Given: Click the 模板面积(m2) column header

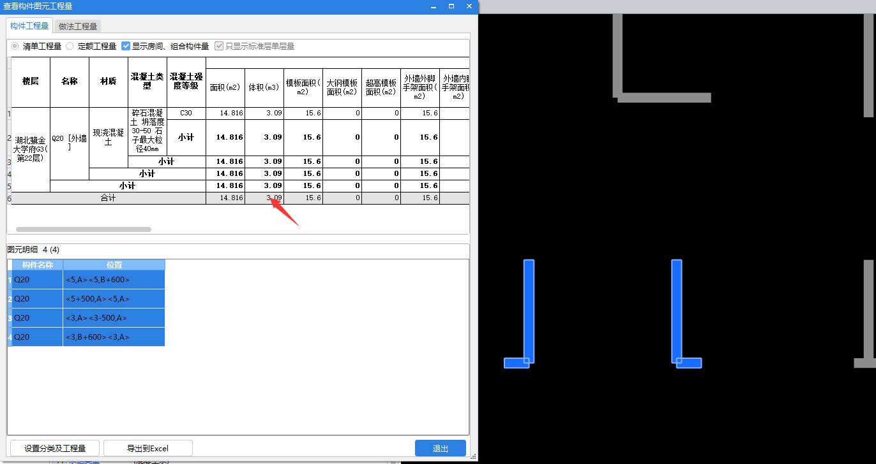Looking at the screenshot, I should (x=303, y=87).
